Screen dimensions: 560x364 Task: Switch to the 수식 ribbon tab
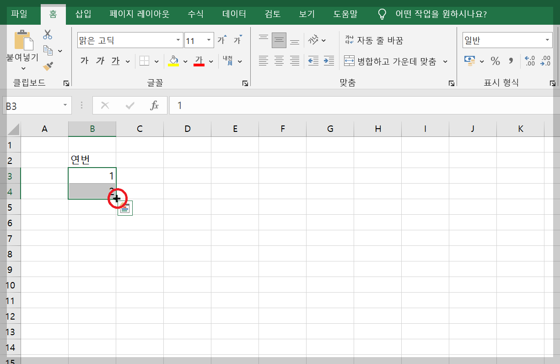coord(195,14)
